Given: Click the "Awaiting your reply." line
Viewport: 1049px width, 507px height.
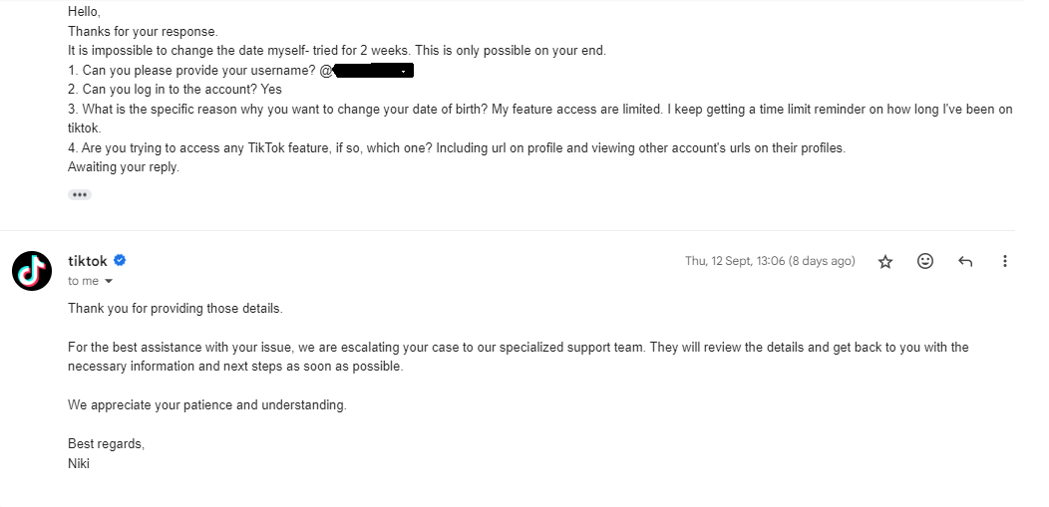Looking at the screenshot, I should 124,167.
